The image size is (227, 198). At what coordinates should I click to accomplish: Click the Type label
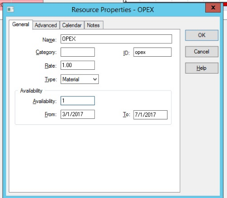click(x=51, y=80)
